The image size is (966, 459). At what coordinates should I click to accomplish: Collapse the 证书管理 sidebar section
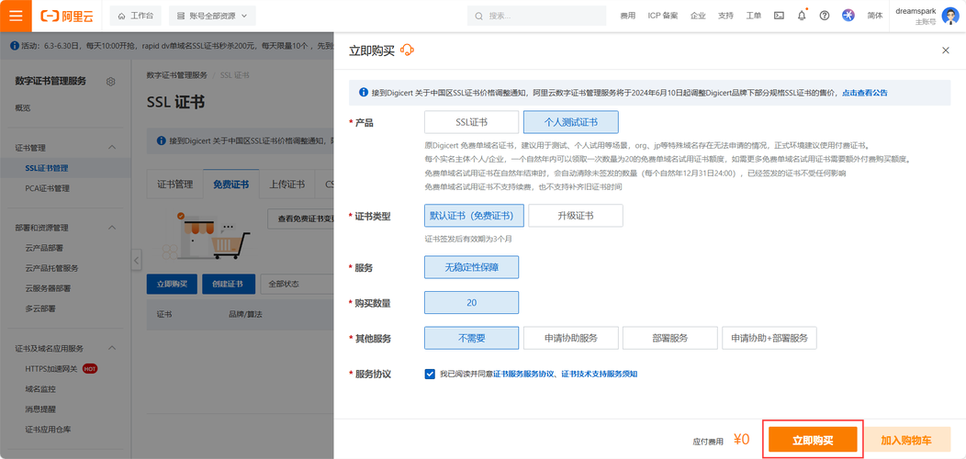click(x=112, y=147)
